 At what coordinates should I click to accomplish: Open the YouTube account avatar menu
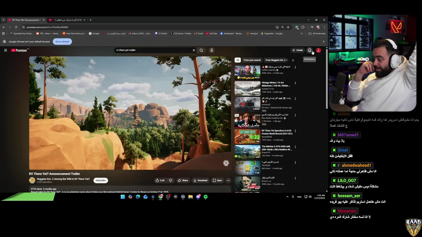click(318, 50)
